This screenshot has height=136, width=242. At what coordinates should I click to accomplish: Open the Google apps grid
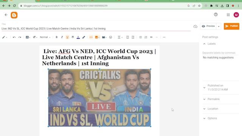tap(228, 15)
